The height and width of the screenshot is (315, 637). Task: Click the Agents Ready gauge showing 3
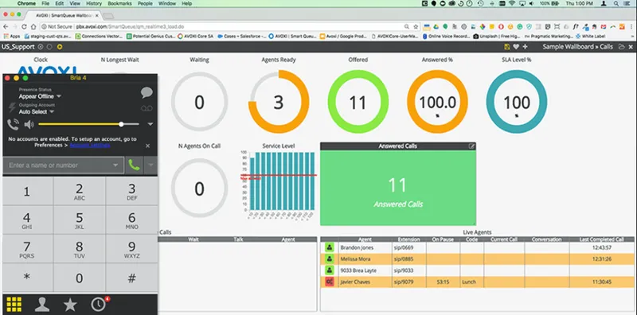point(278,102)
